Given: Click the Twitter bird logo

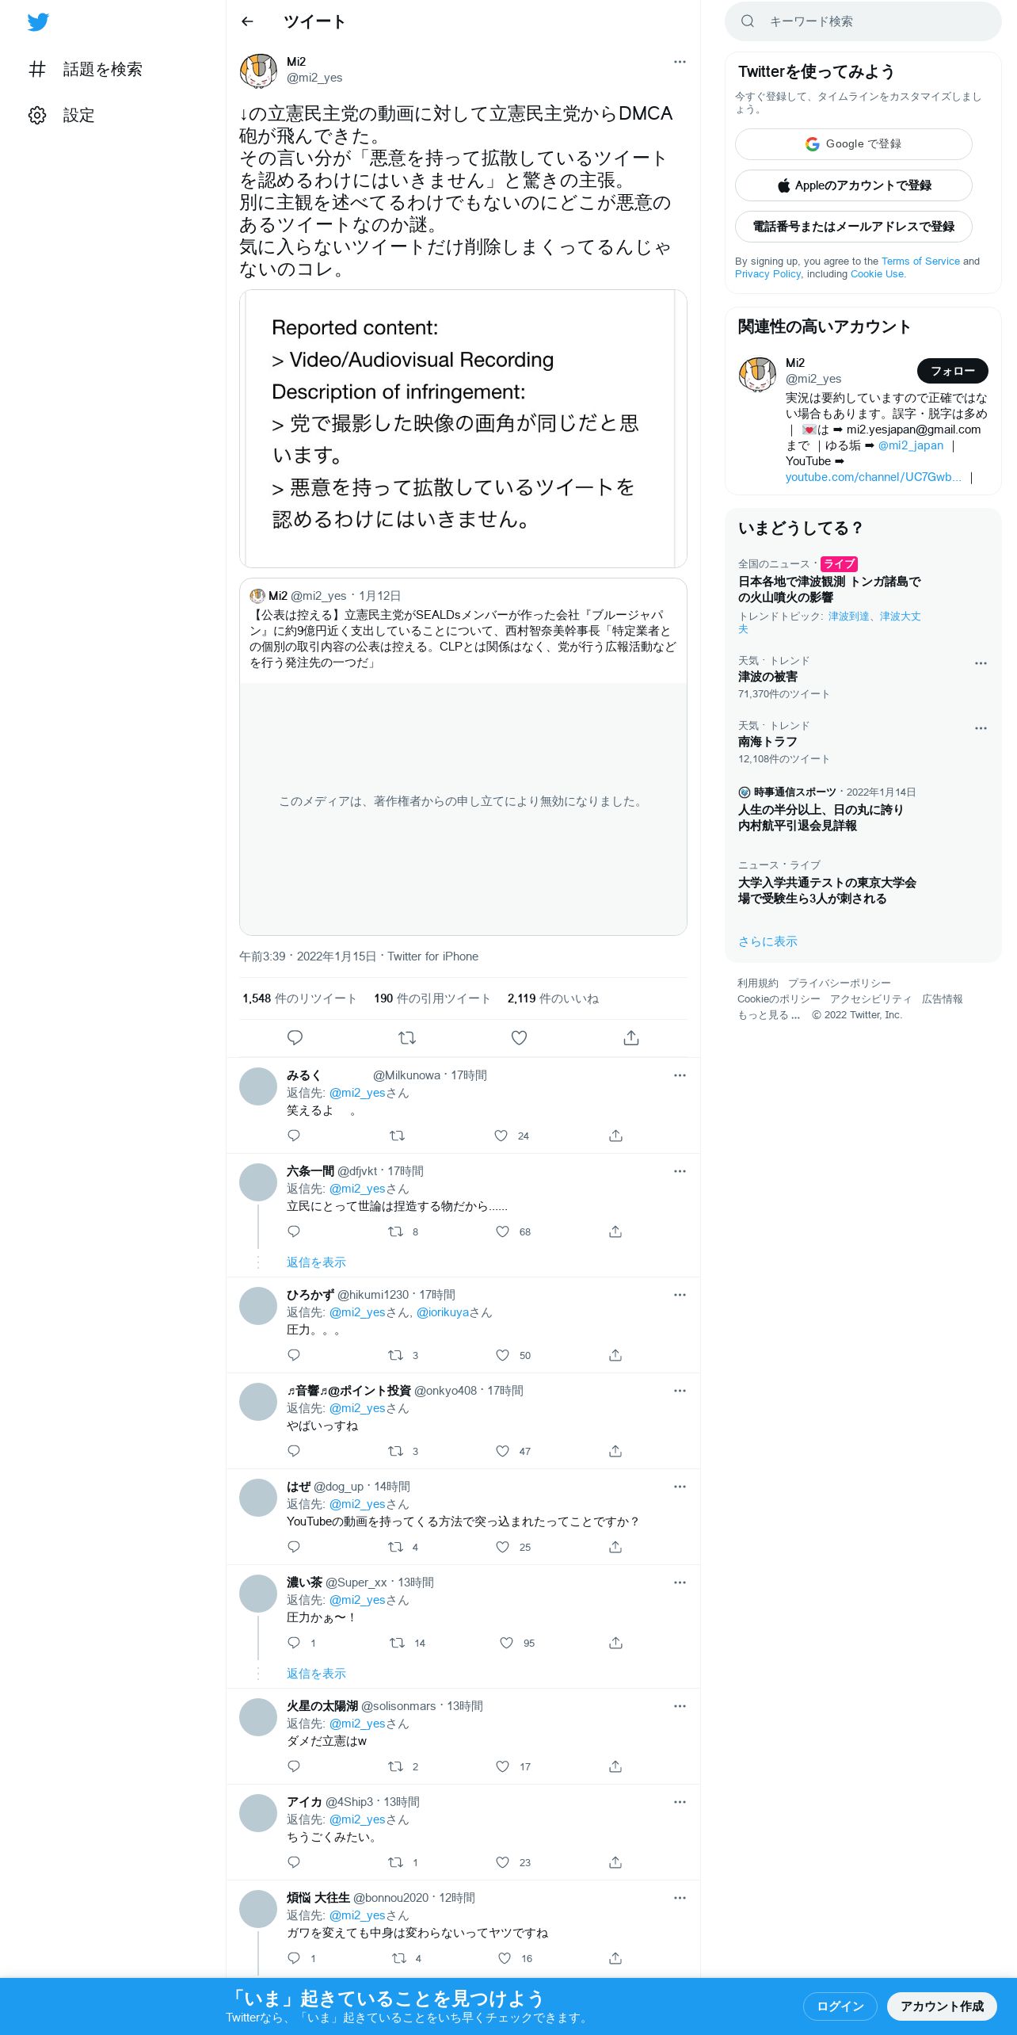Looking at the screenshot, I should click(38, 22).
